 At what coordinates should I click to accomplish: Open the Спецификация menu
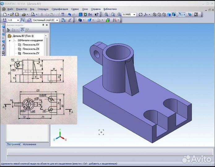click(x=60, y=9)
